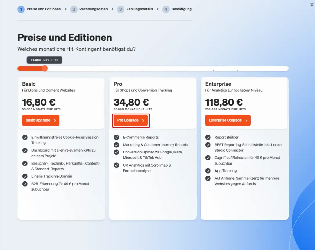Click the Basic Upgrade button
315x250 pixels.
[x=41, y=120]
